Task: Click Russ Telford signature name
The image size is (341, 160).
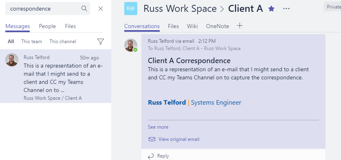Action: 167,102
